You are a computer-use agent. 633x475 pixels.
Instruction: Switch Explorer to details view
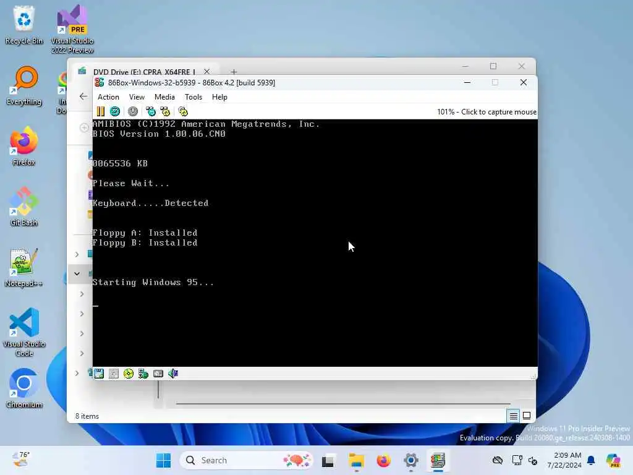513,416
